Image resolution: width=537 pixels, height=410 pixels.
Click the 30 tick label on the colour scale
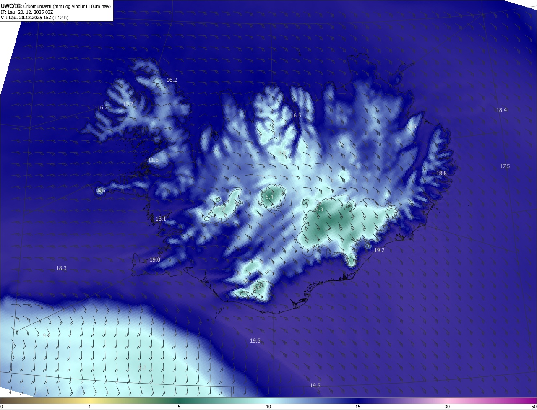click(447, 407)
